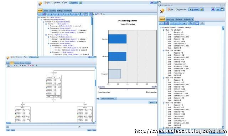The image size is (228, 136).
Task: Show tree level 8 in top window toolbar
Action: click(72, 14)
